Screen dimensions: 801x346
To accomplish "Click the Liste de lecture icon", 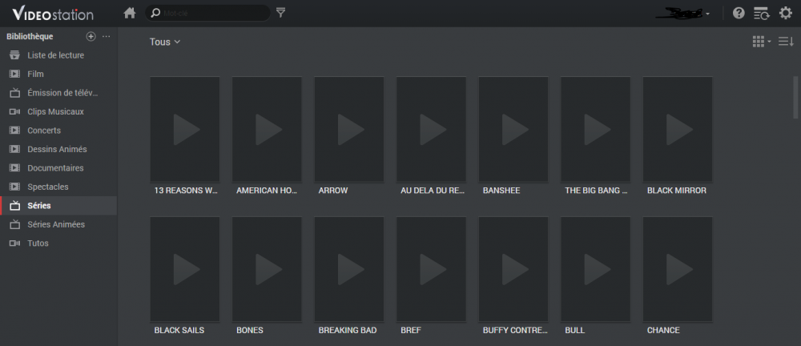I will pos(14,55).
